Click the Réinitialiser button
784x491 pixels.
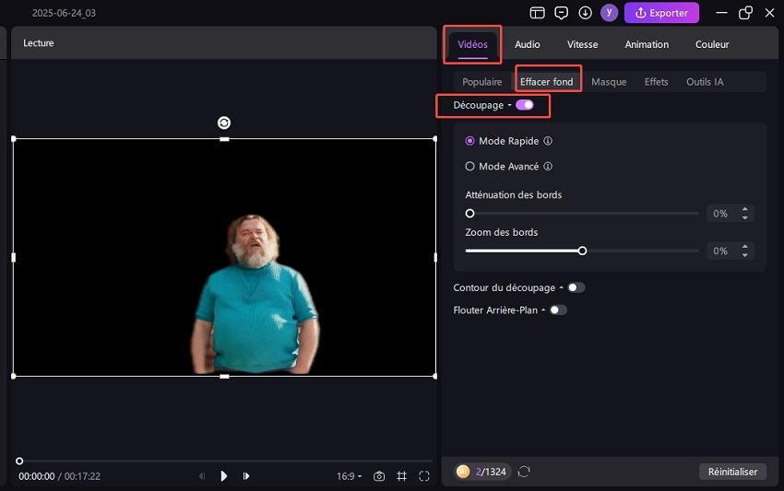732,472
